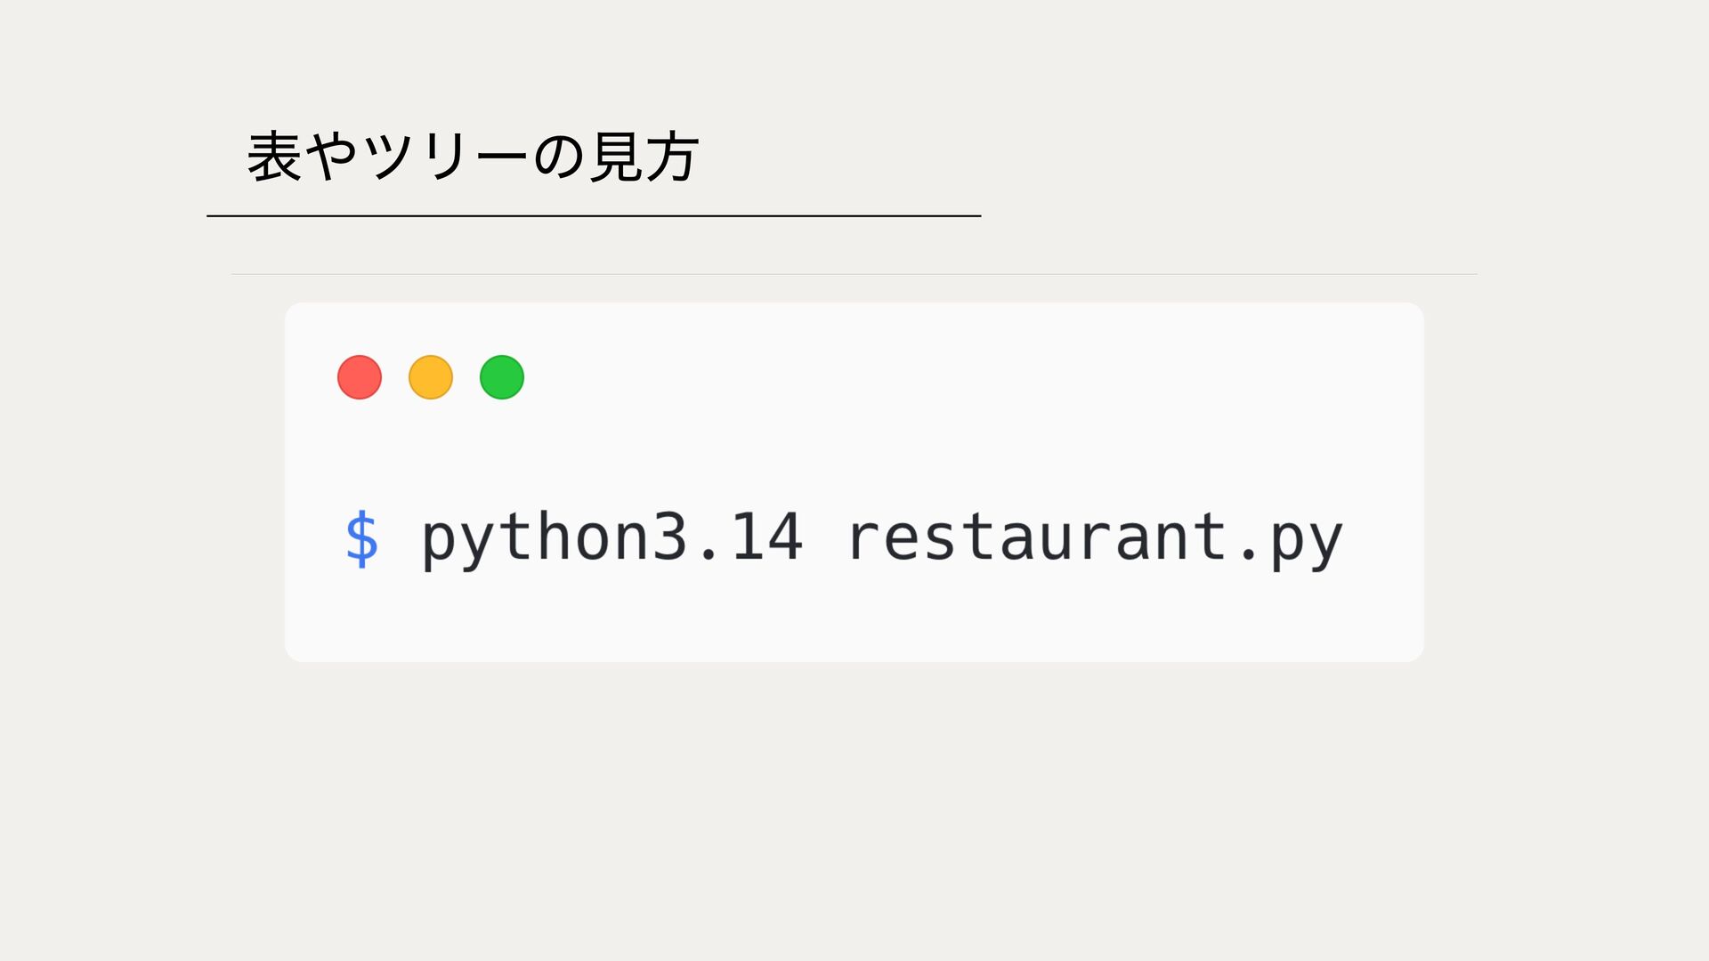Click the black underline beneath the title
This screenshot has width=1709, height=961.
point(594,215)
